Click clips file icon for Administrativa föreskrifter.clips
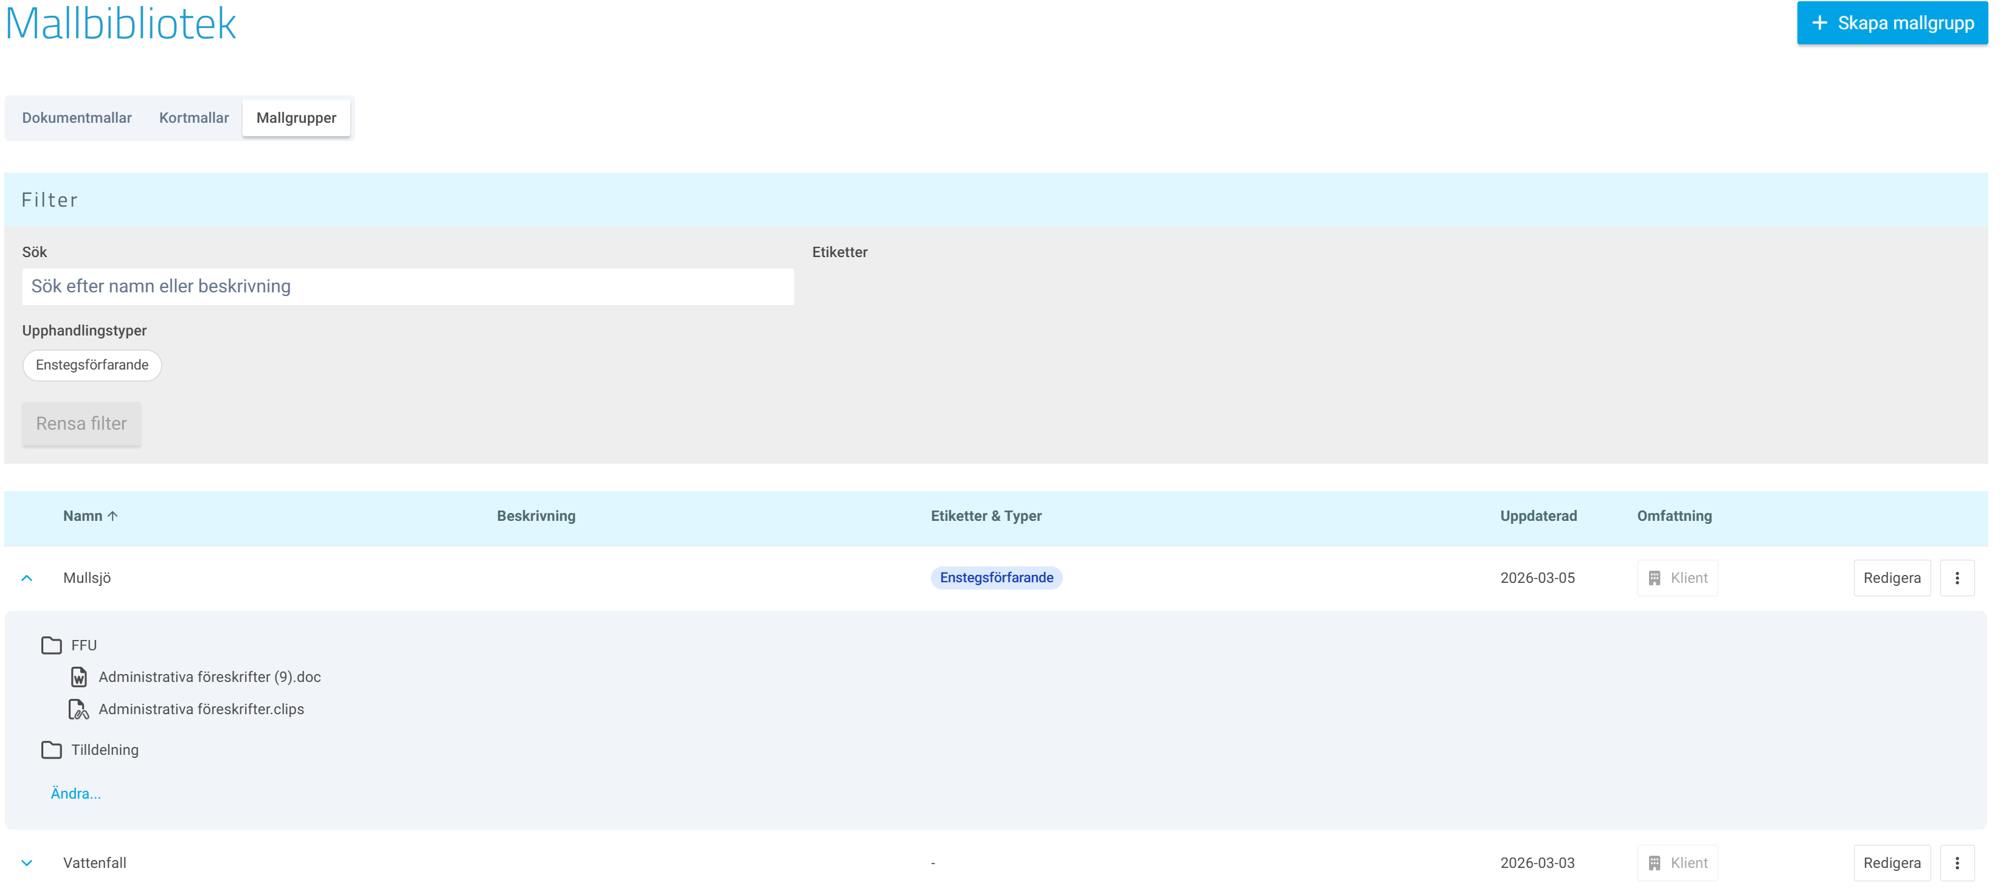 79,709
